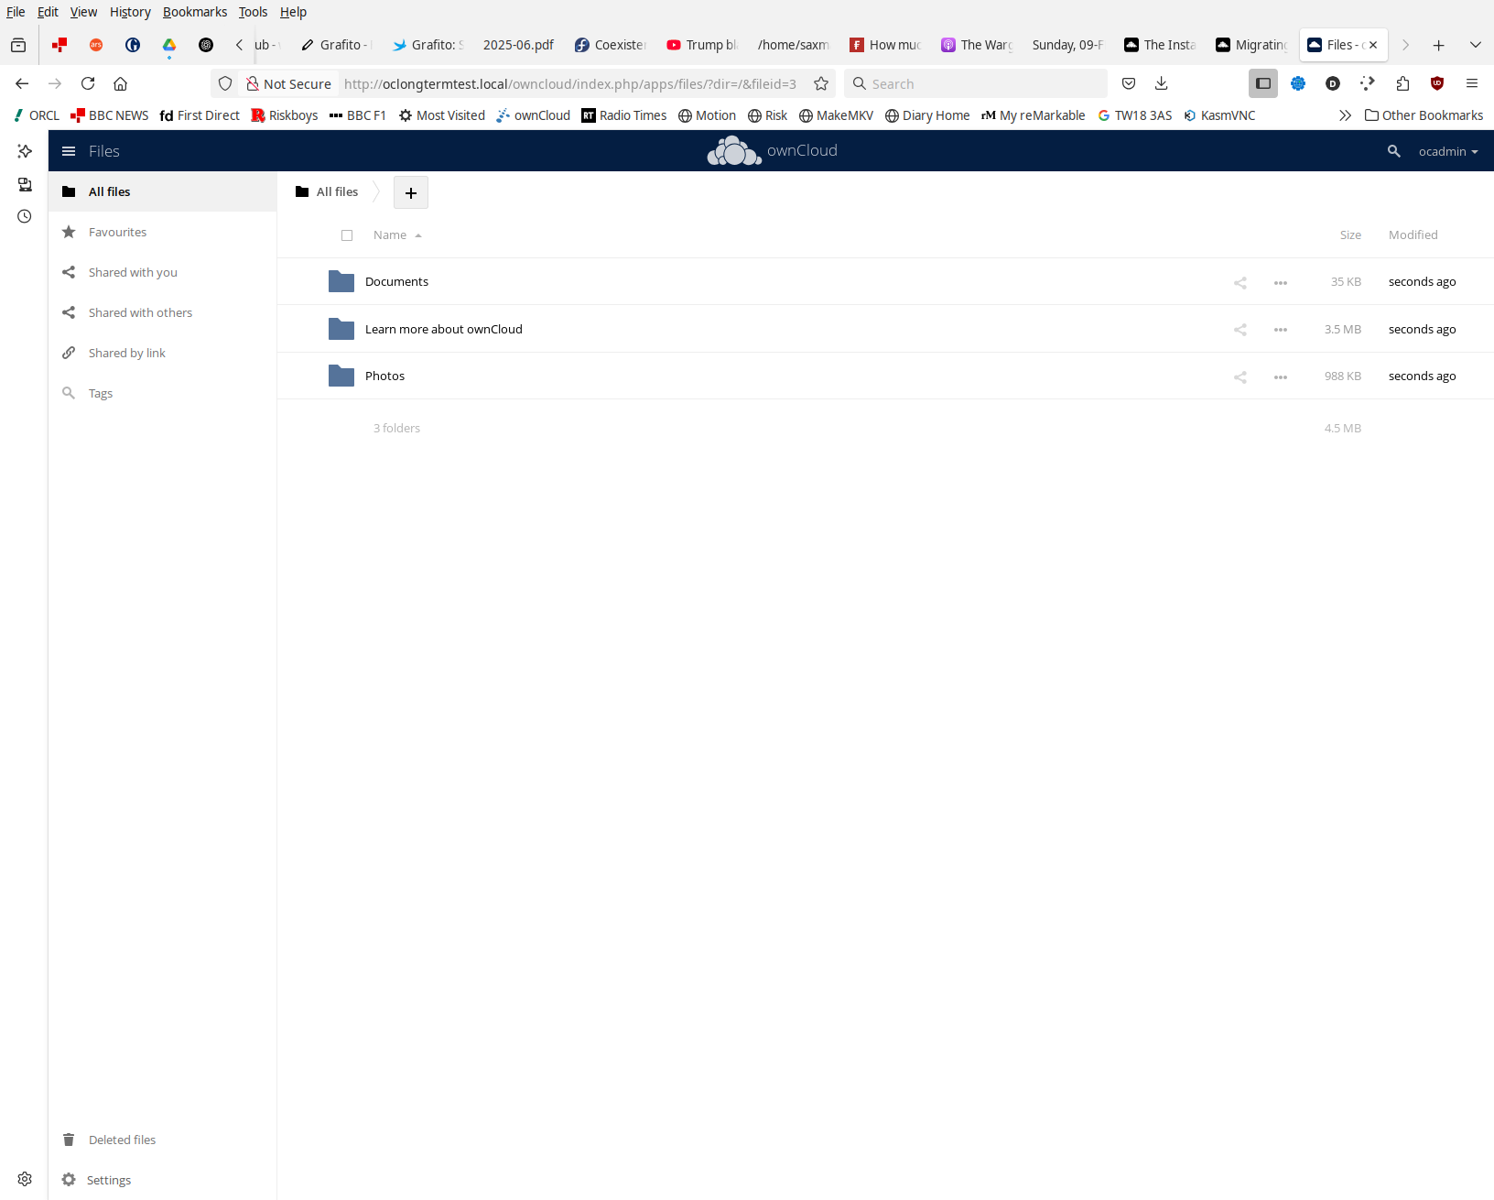
Task: Share the Learn more about ownCloud folder
Action: (1240, 330)
